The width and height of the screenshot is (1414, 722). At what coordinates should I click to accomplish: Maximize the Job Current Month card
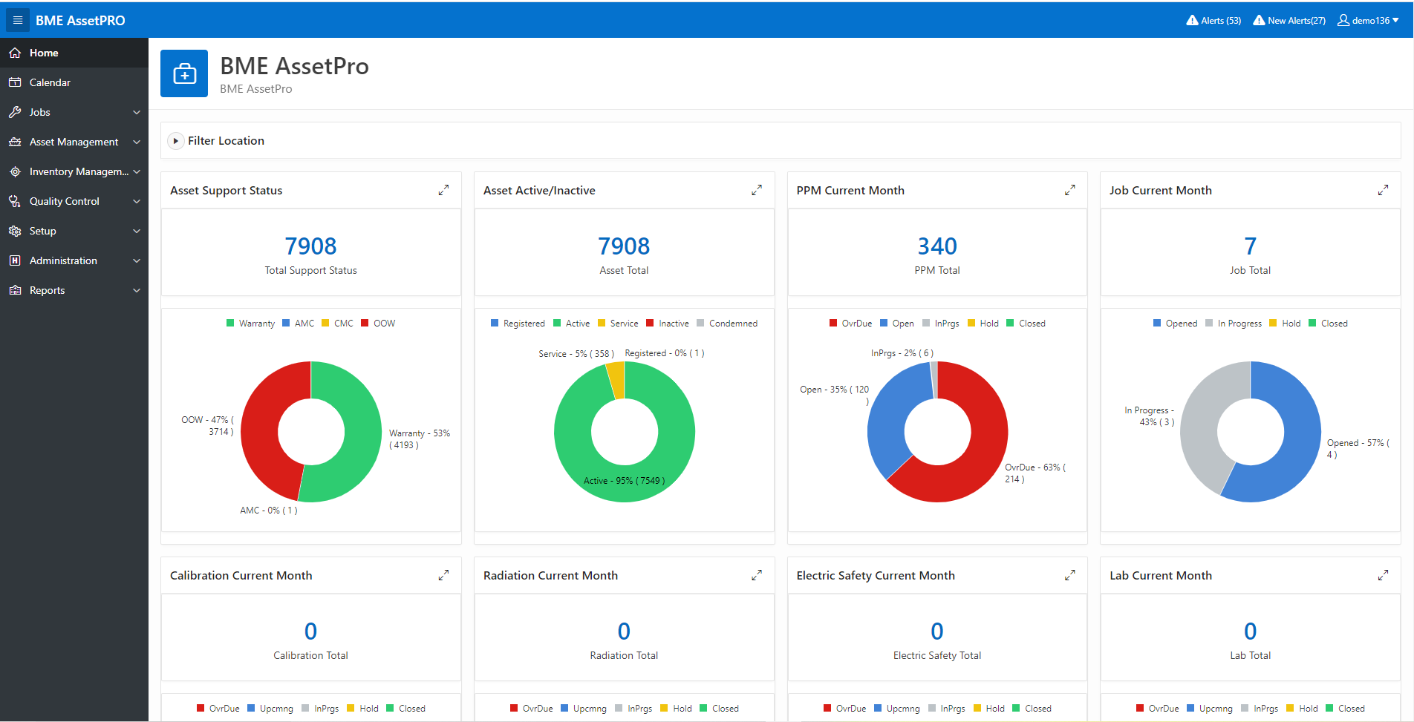1383,190
